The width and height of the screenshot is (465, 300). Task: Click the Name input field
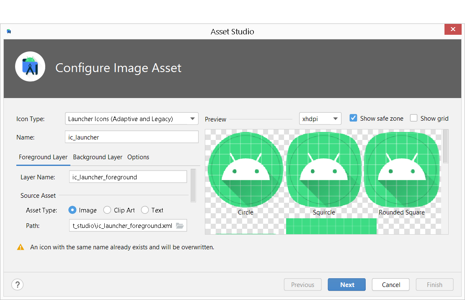[x=132, y=137]
